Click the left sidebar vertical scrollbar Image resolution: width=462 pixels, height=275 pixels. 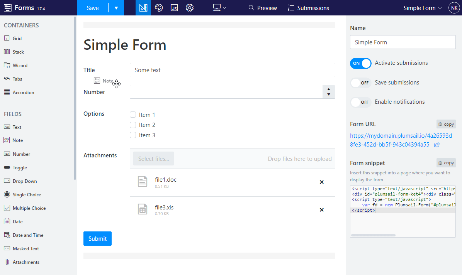[x=75, y=98]
